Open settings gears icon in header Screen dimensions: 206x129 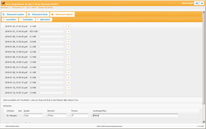pos(196,3)
